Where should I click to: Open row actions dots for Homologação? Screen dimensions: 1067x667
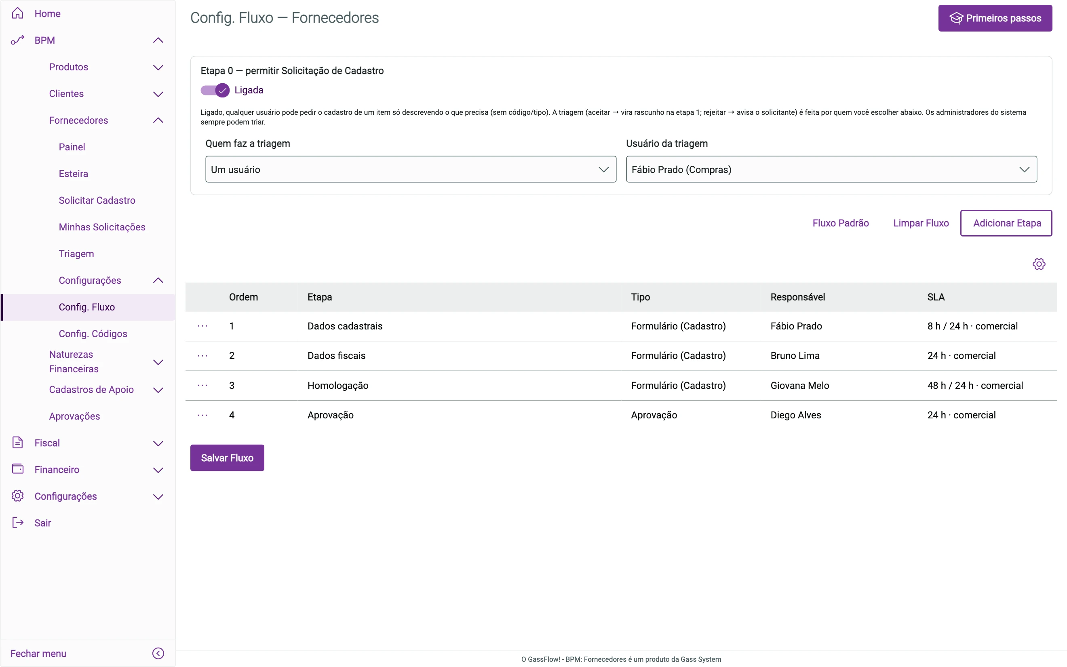click(202, 386)
